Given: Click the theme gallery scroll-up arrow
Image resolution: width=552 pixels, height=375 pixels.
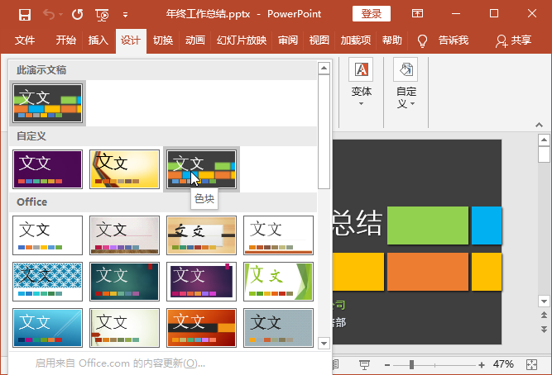Looking at the screenshot, I should click(324, 68).
